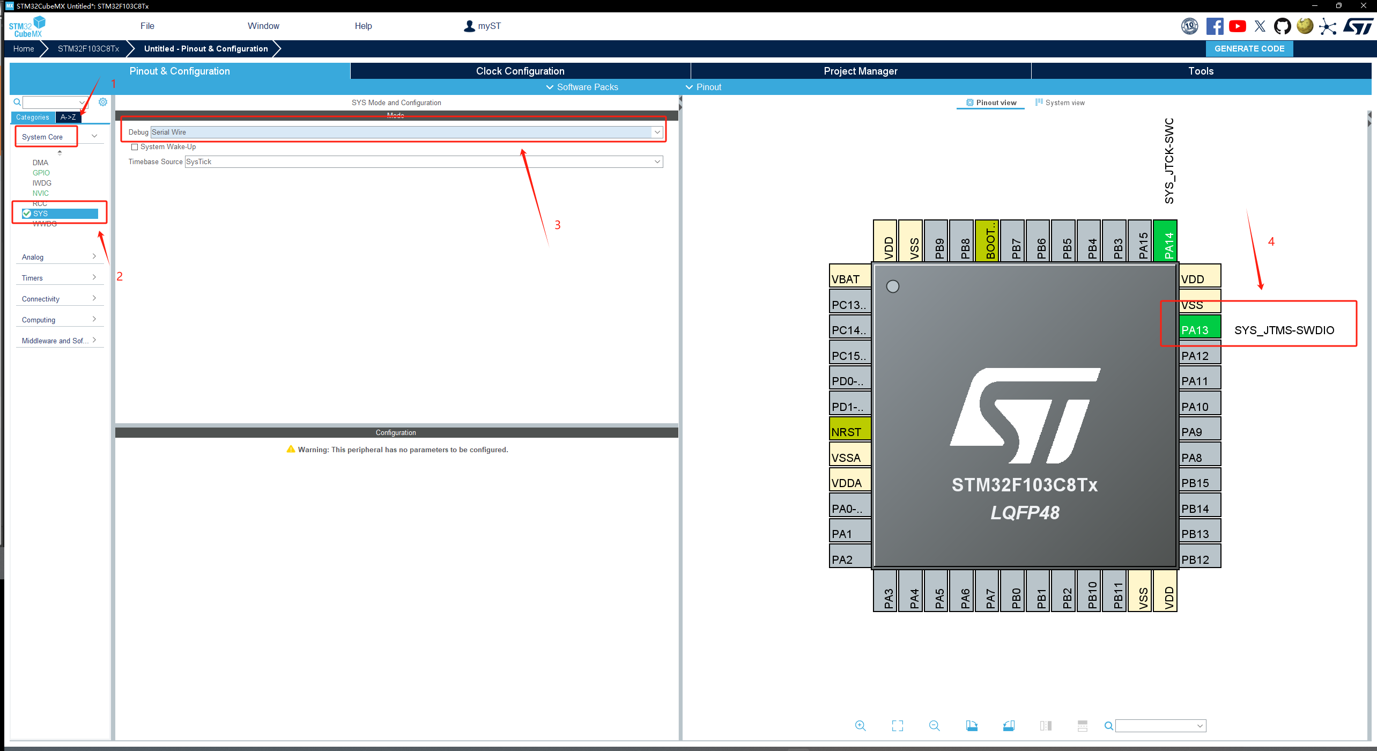Open the Debug mode dropdown
The width and height of the screenshot is (1377, 751).
click(x=657, y=132)
